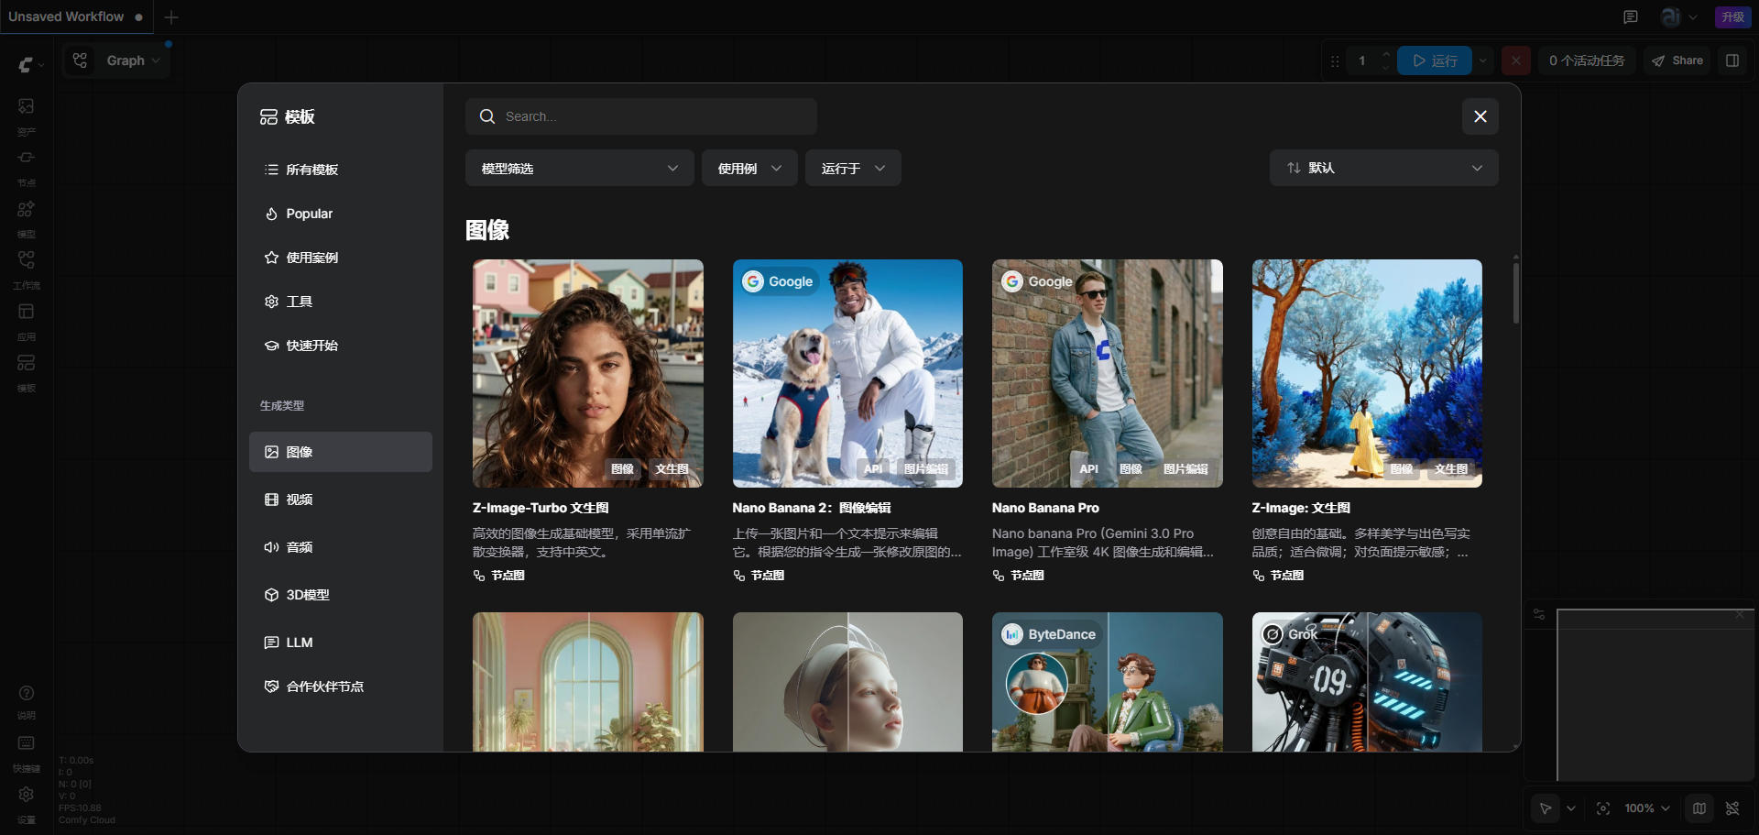The image size is (1759, 835).
Task: Open the node library icon in left sidebar
Action: tap(27, 159)
